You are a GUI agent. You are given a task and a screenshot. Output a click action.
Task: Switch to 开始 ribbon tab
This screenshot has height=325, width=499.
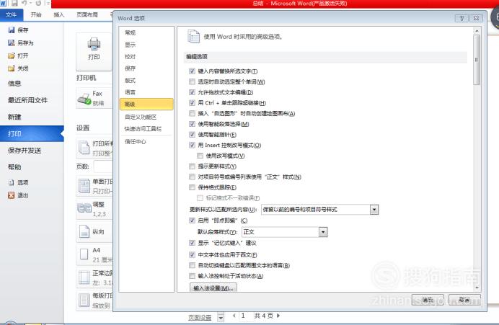tap(36, 14)
